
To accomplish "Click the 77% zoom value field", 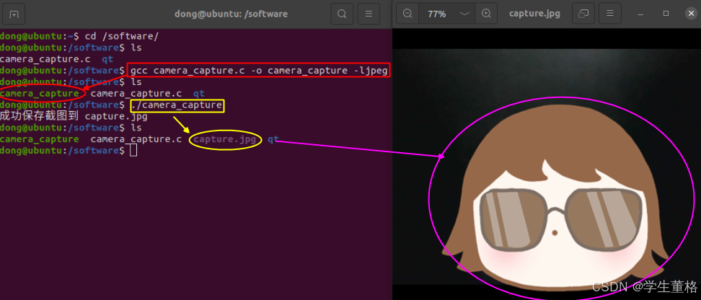I will pos(437,14).
